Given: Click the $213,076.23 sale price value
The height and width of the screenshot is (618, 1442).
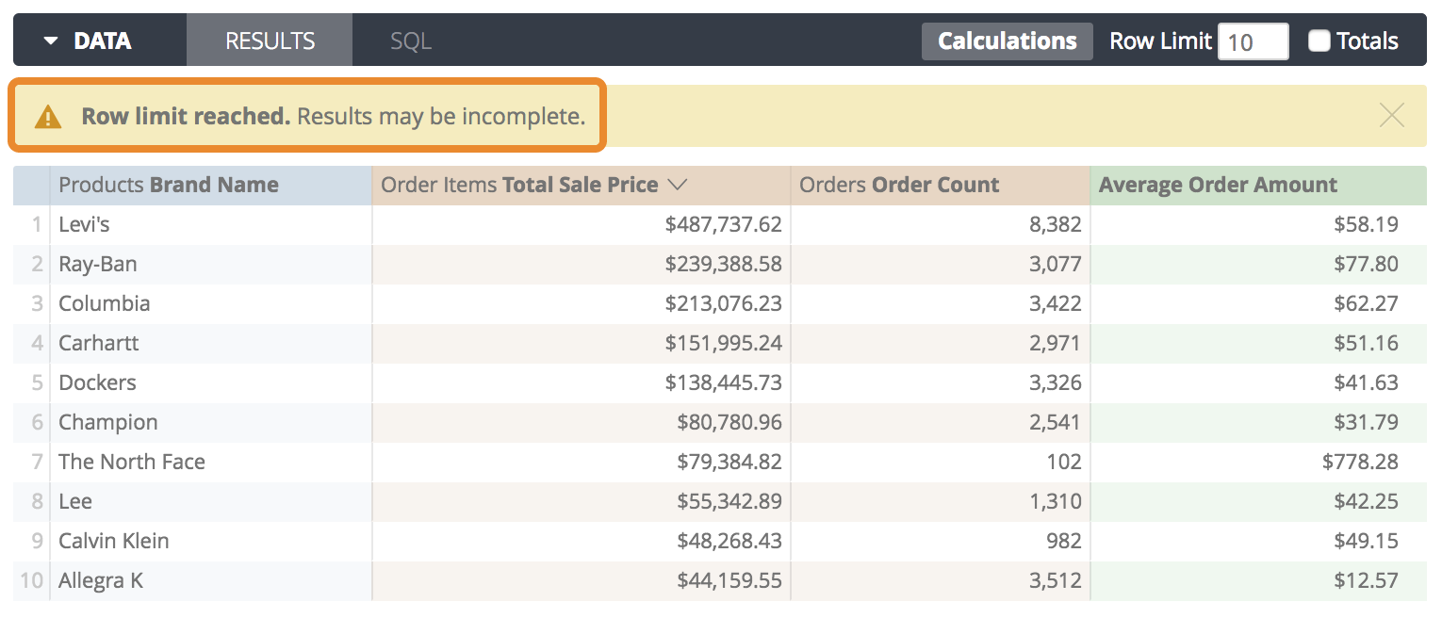Looking at the screenshot, I should click(x=723, y=303).
